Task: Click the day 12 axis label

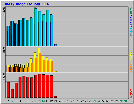Action: coord(51,101)
